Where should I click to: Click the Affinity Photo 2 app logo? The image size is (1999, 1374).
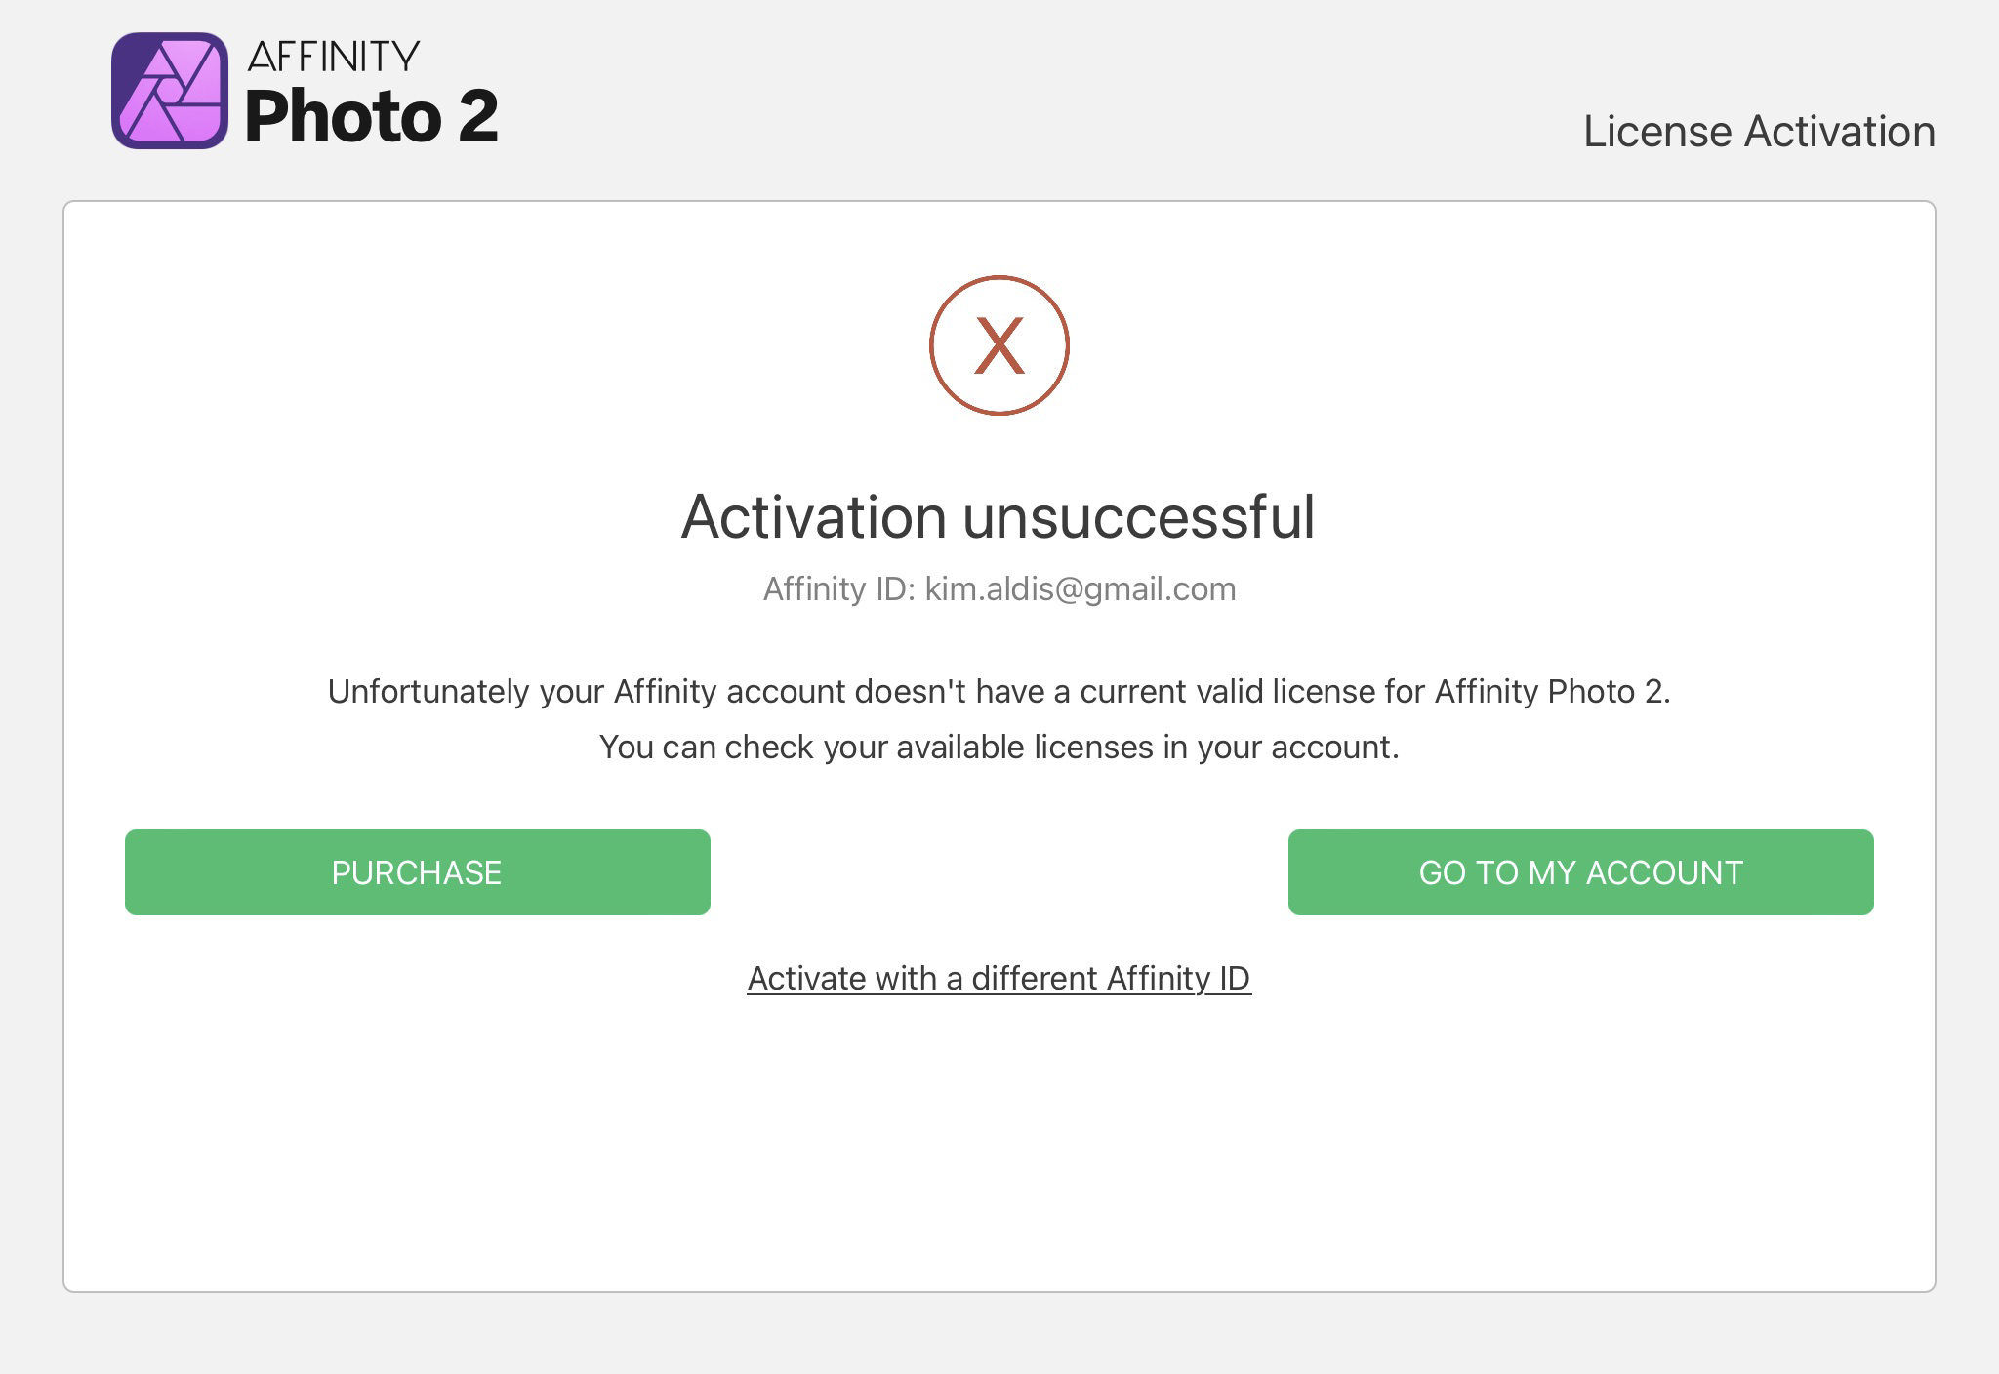pyautogui.click(x=170, y=91)
